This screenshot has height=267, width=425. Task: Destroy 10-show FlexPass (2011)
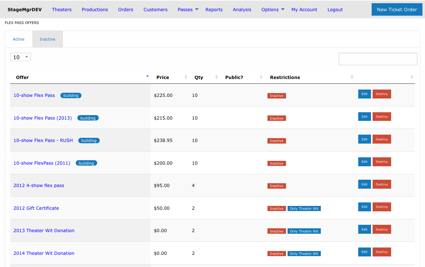tap(382, 162)
